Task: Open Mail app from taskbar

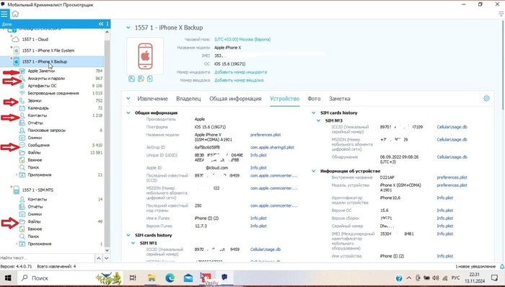Action: pyautogui.click(x=188, y=278)
